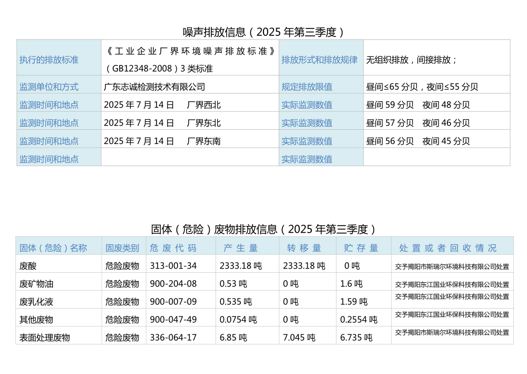
Task: Click the 0.0754 吨 production amount cell
Action: coord(238,319)
